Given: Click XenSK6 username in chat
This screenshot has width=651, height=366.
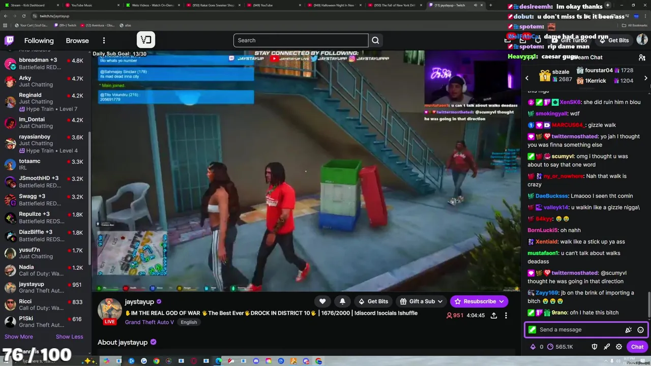Looking at the screenshot, I should [570, 102].
